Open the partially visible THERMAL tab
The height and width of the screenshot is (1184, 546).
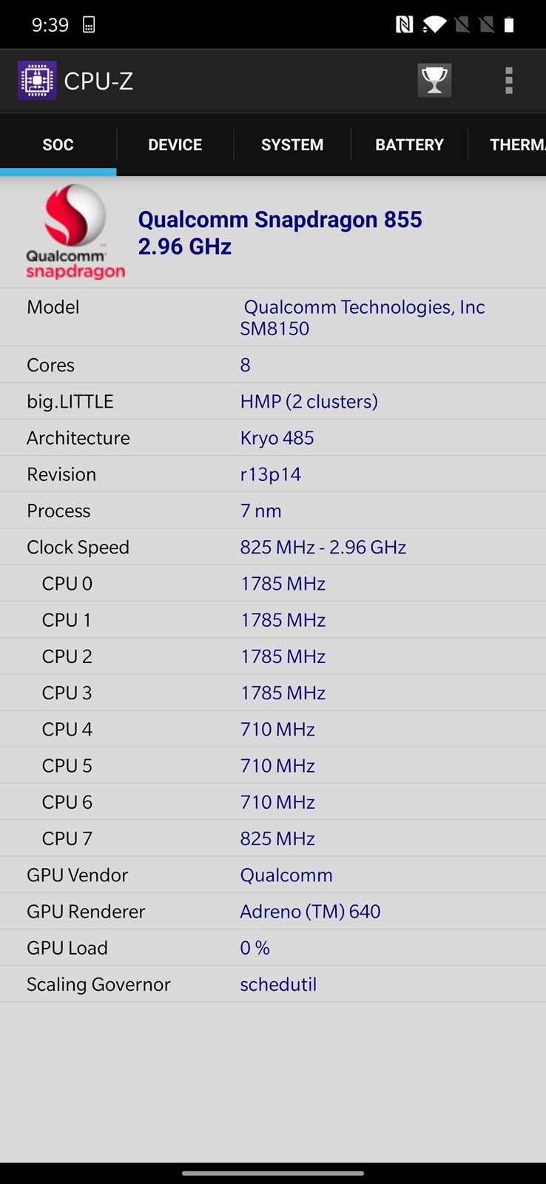coord(516,145)
